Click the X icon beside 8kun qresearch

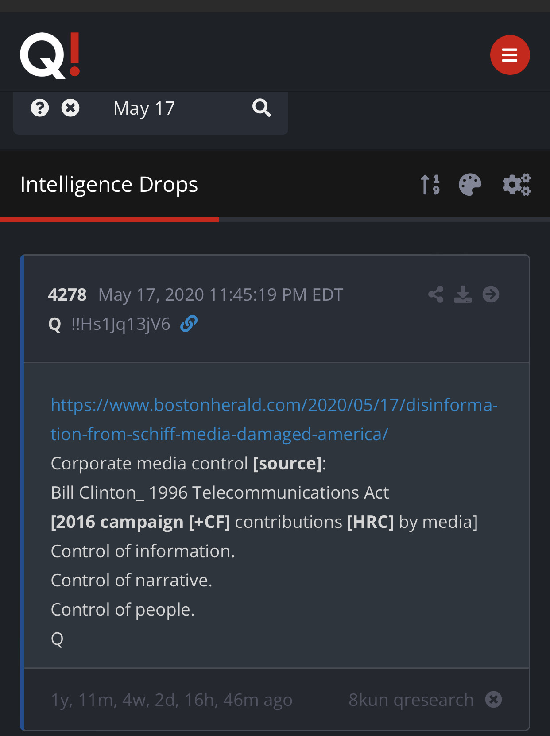493,700
